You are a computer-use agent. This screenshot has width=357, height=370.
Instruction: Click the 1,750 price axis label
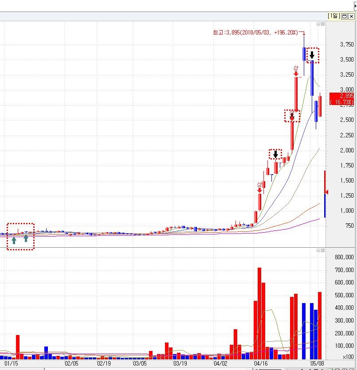tap(347, 165)
